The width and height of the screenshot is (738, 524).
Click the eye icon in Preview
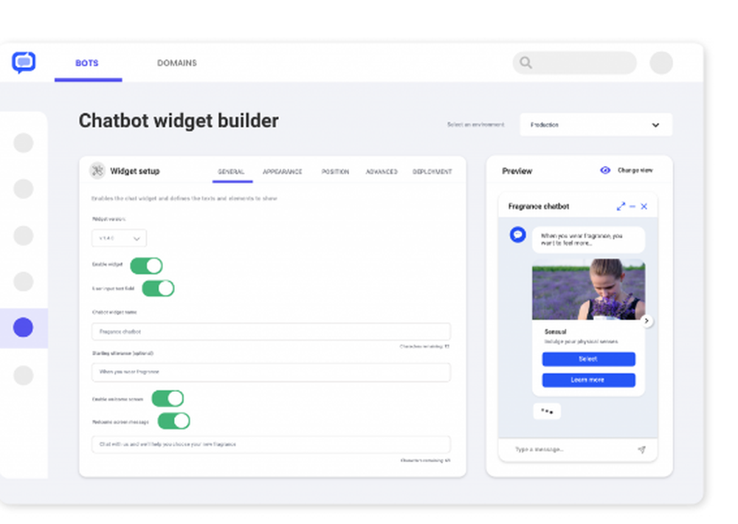(605, 170)
